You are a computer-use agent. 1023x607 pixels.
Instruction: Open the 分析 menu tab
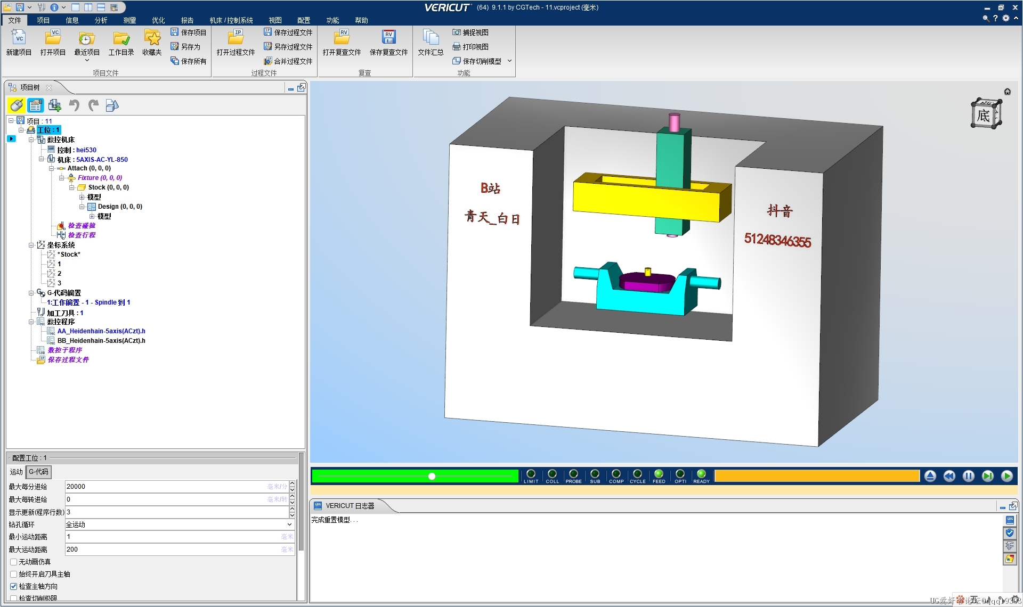pyautogui.click(x=101, y=20)
